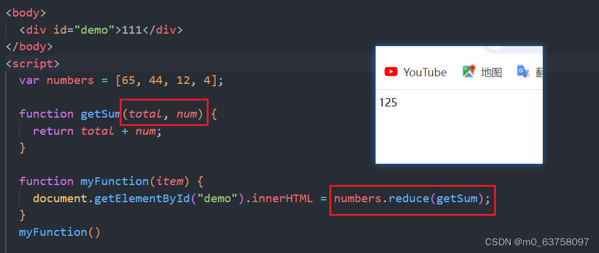This screenshot has width=599, height=253.
Task: Click the div id="demo" line
Action: pos(101,30)
